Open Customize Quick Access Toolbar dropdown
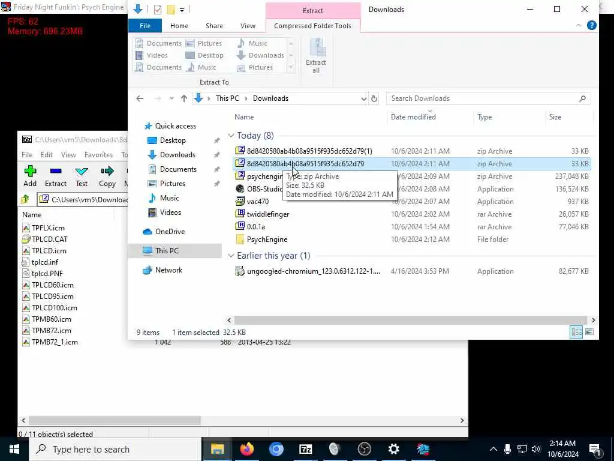This screenshot has height=461, width=614. coord(182,10)
